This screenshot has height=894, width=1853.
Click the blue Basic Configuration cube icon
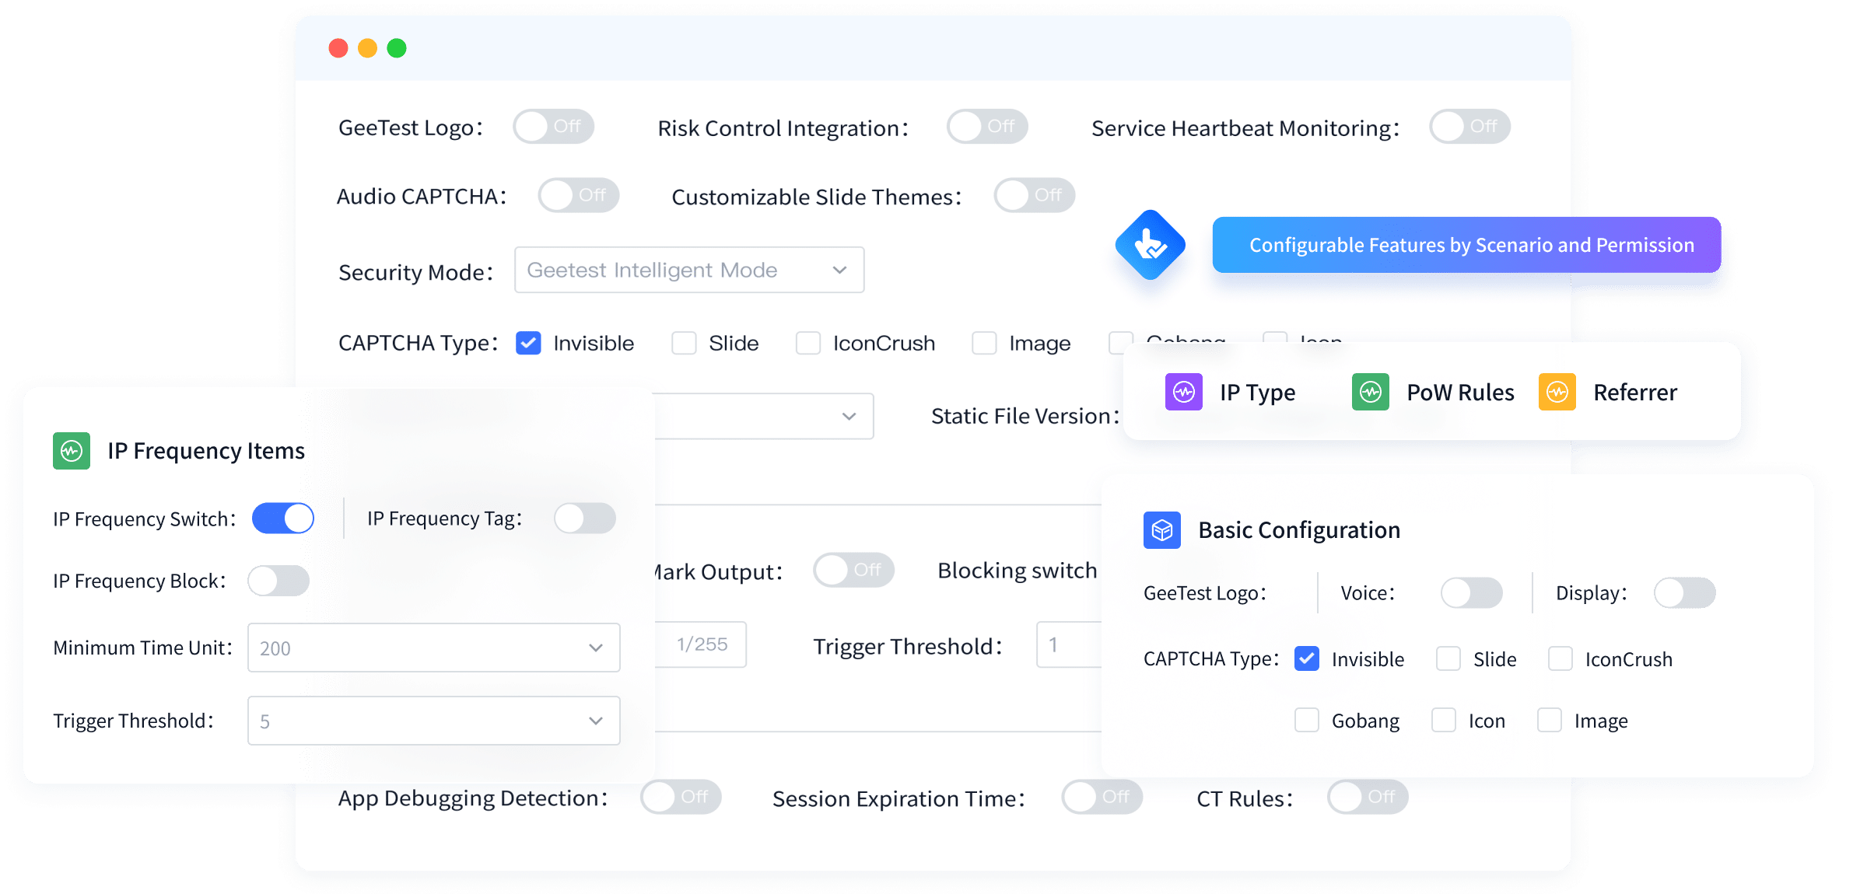(x=1161, y=530)
